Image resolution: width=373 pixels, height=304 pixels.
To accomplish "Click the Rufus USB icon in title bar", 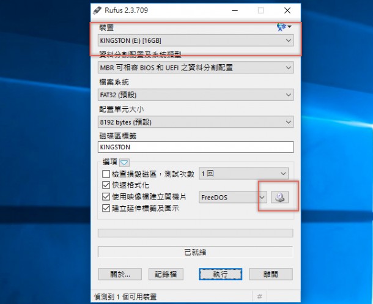I will [x=97, y=10].
